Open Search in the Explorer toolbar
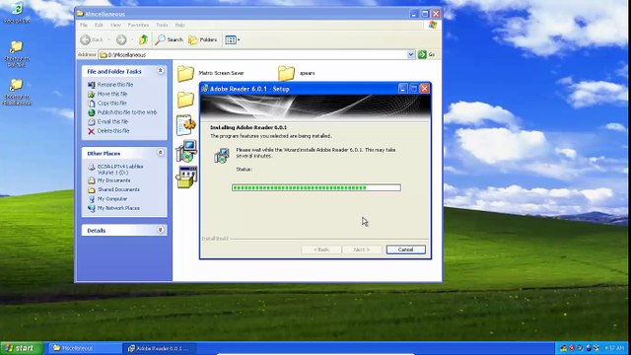The width and height of the screenshot is (631, 355). [x=169, y=39]
